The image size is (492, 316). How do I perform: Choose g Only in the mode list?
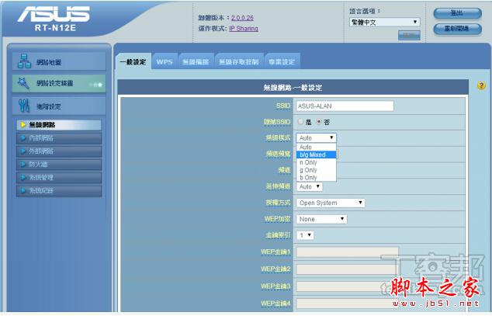click(x=317, y=170)
